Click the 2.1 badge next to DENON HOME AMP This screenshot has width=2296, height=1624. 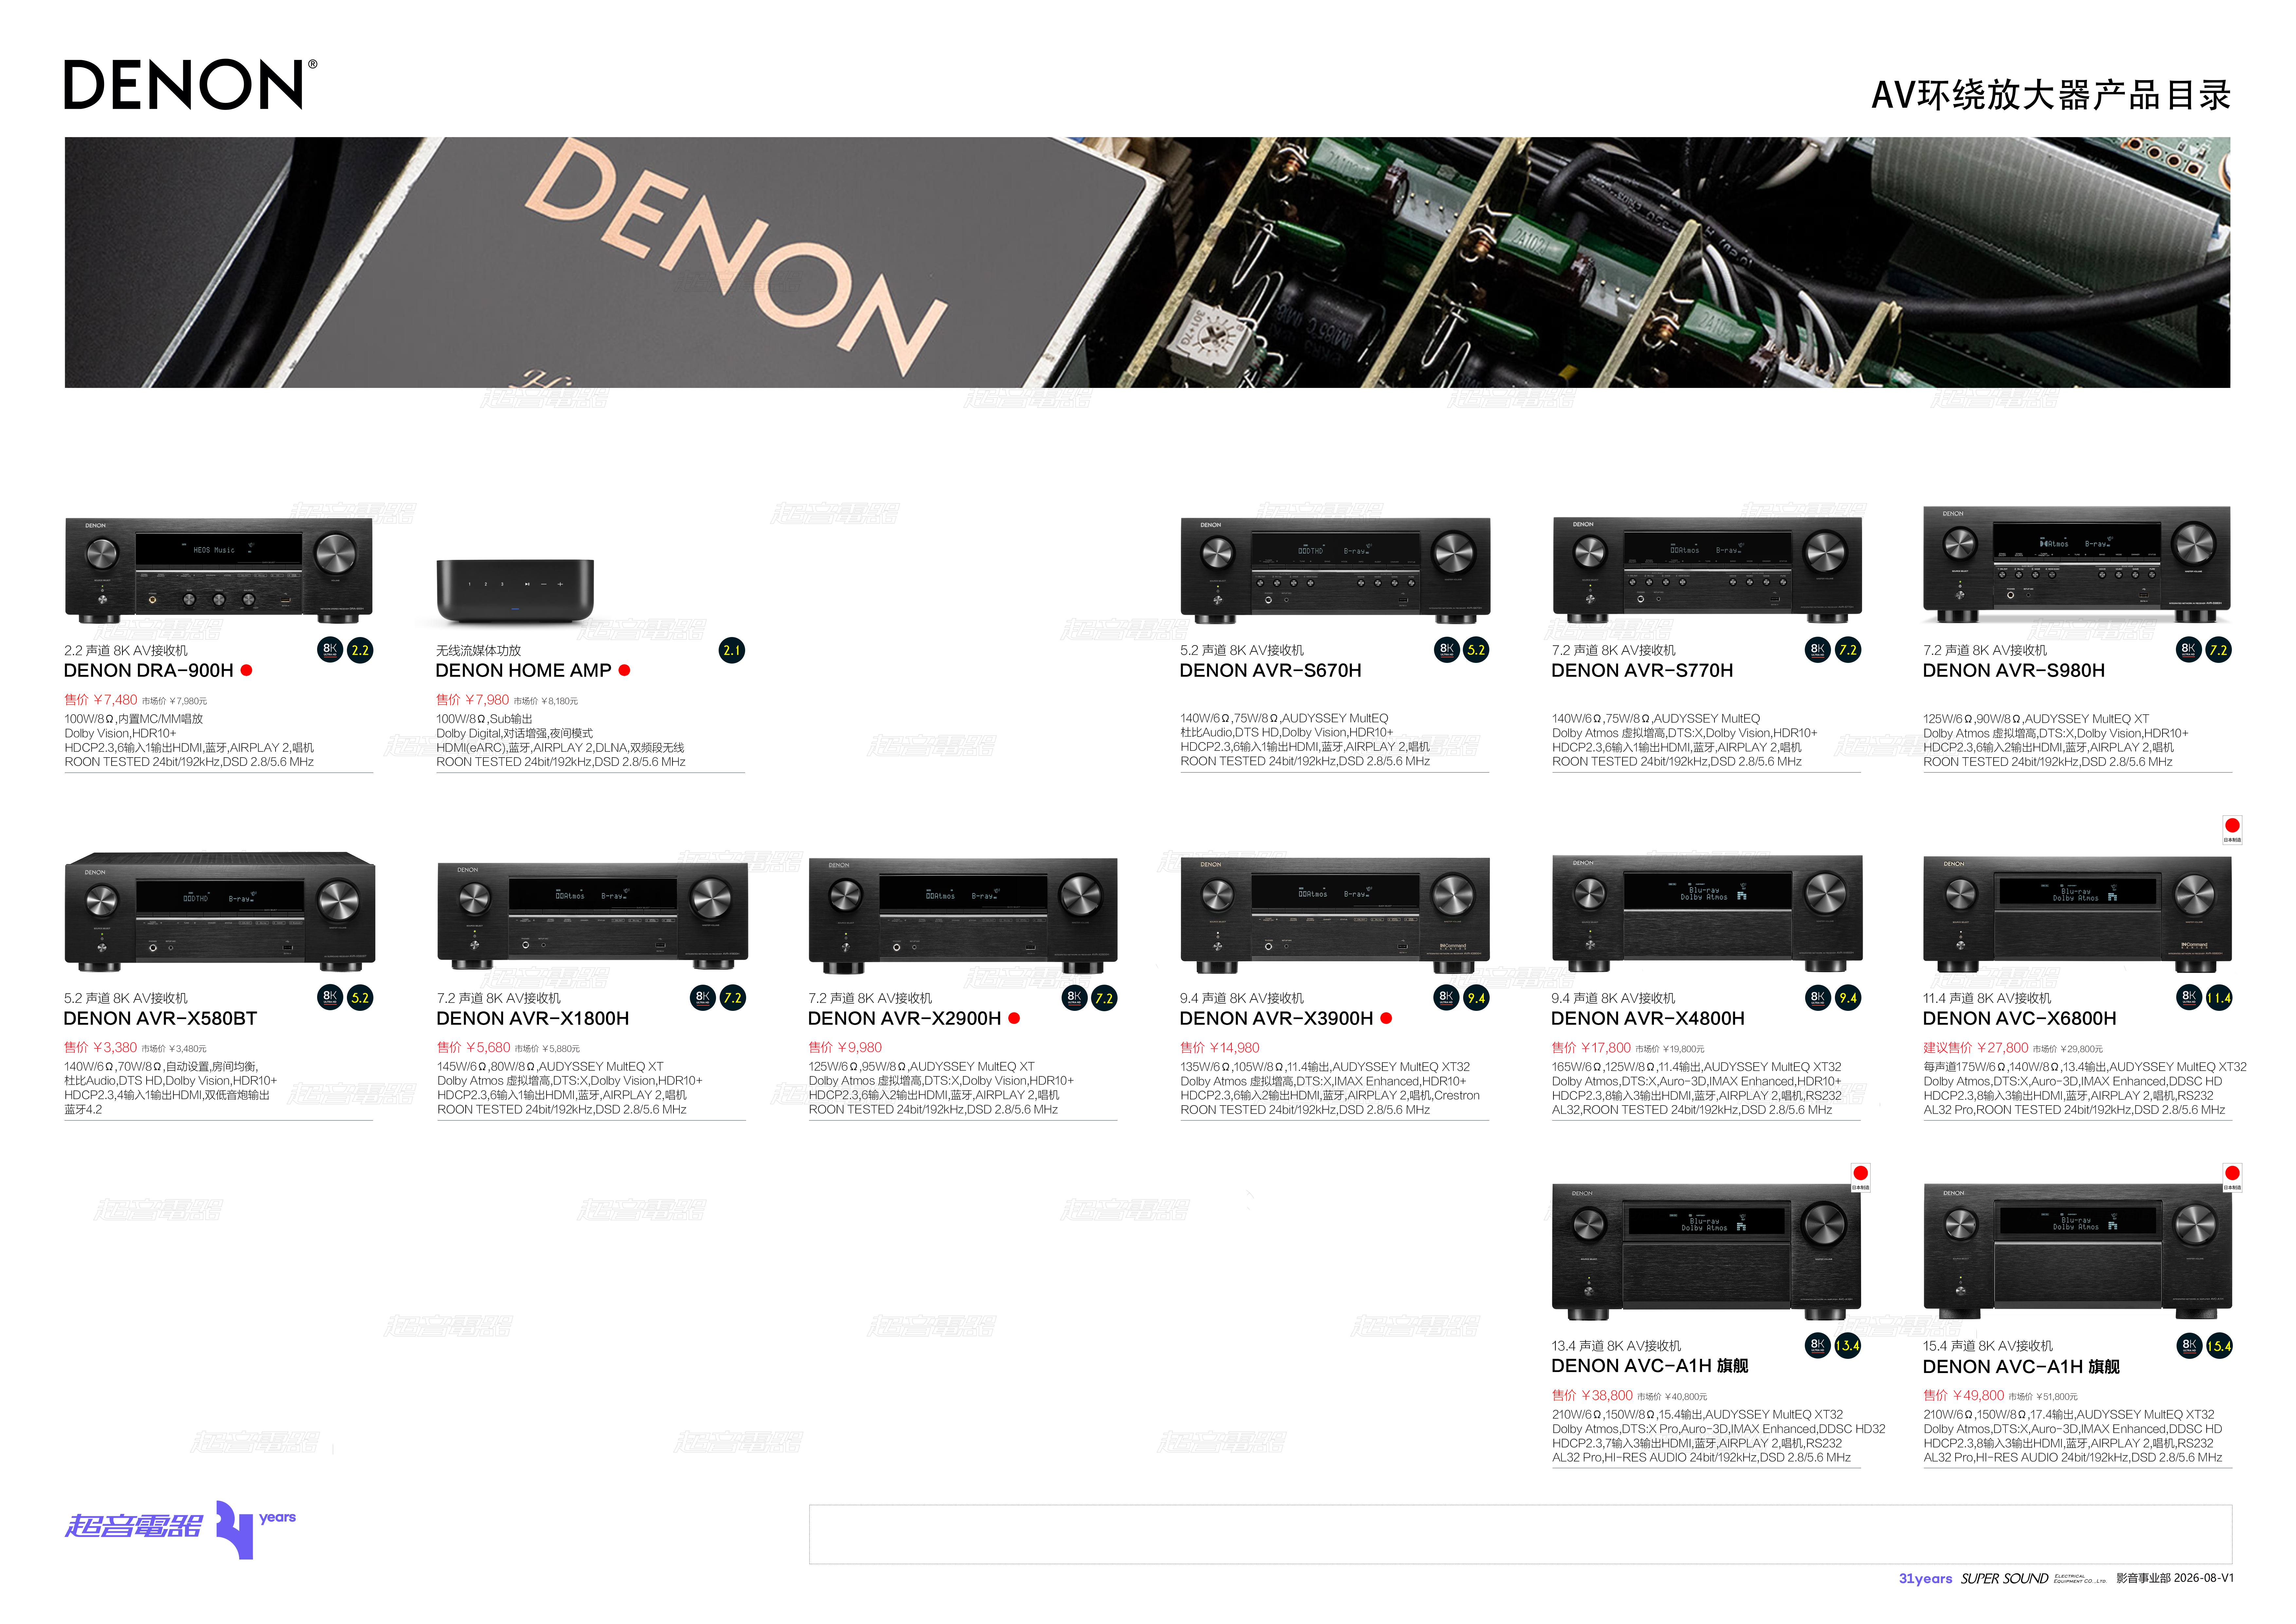tap(732, 650)
